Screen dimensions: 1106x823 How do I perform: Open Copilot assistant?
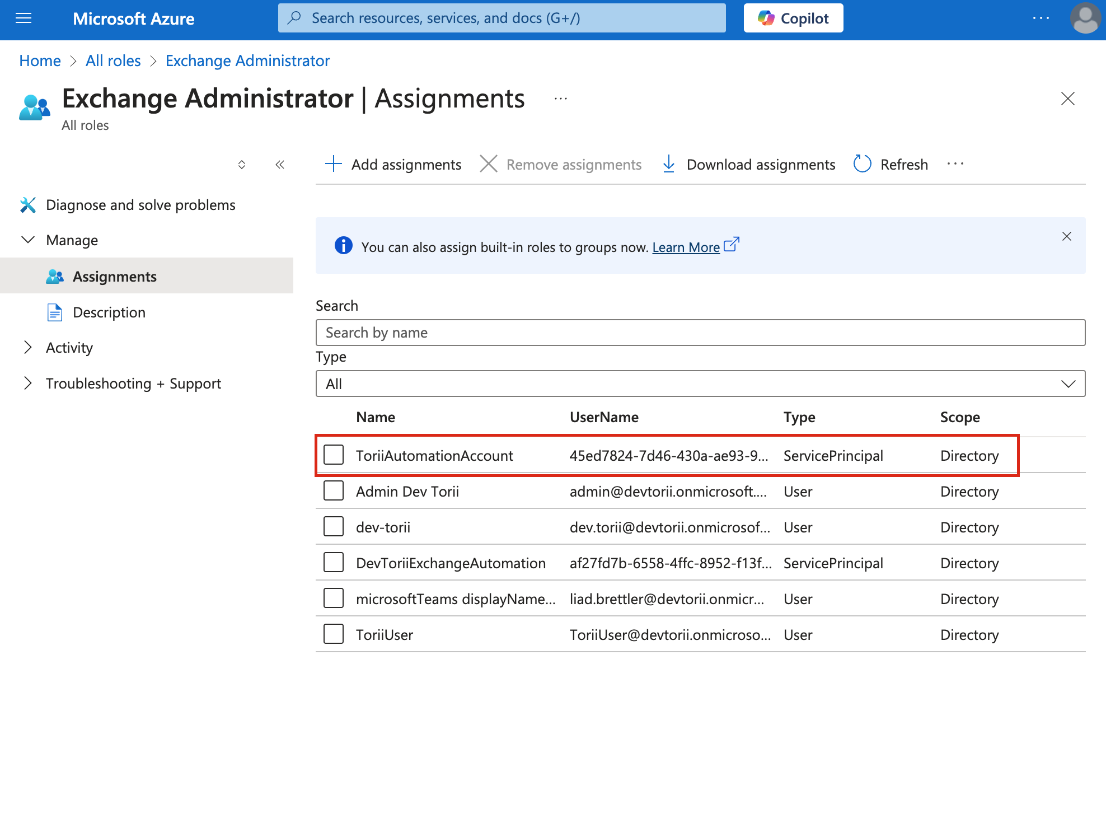793,18
